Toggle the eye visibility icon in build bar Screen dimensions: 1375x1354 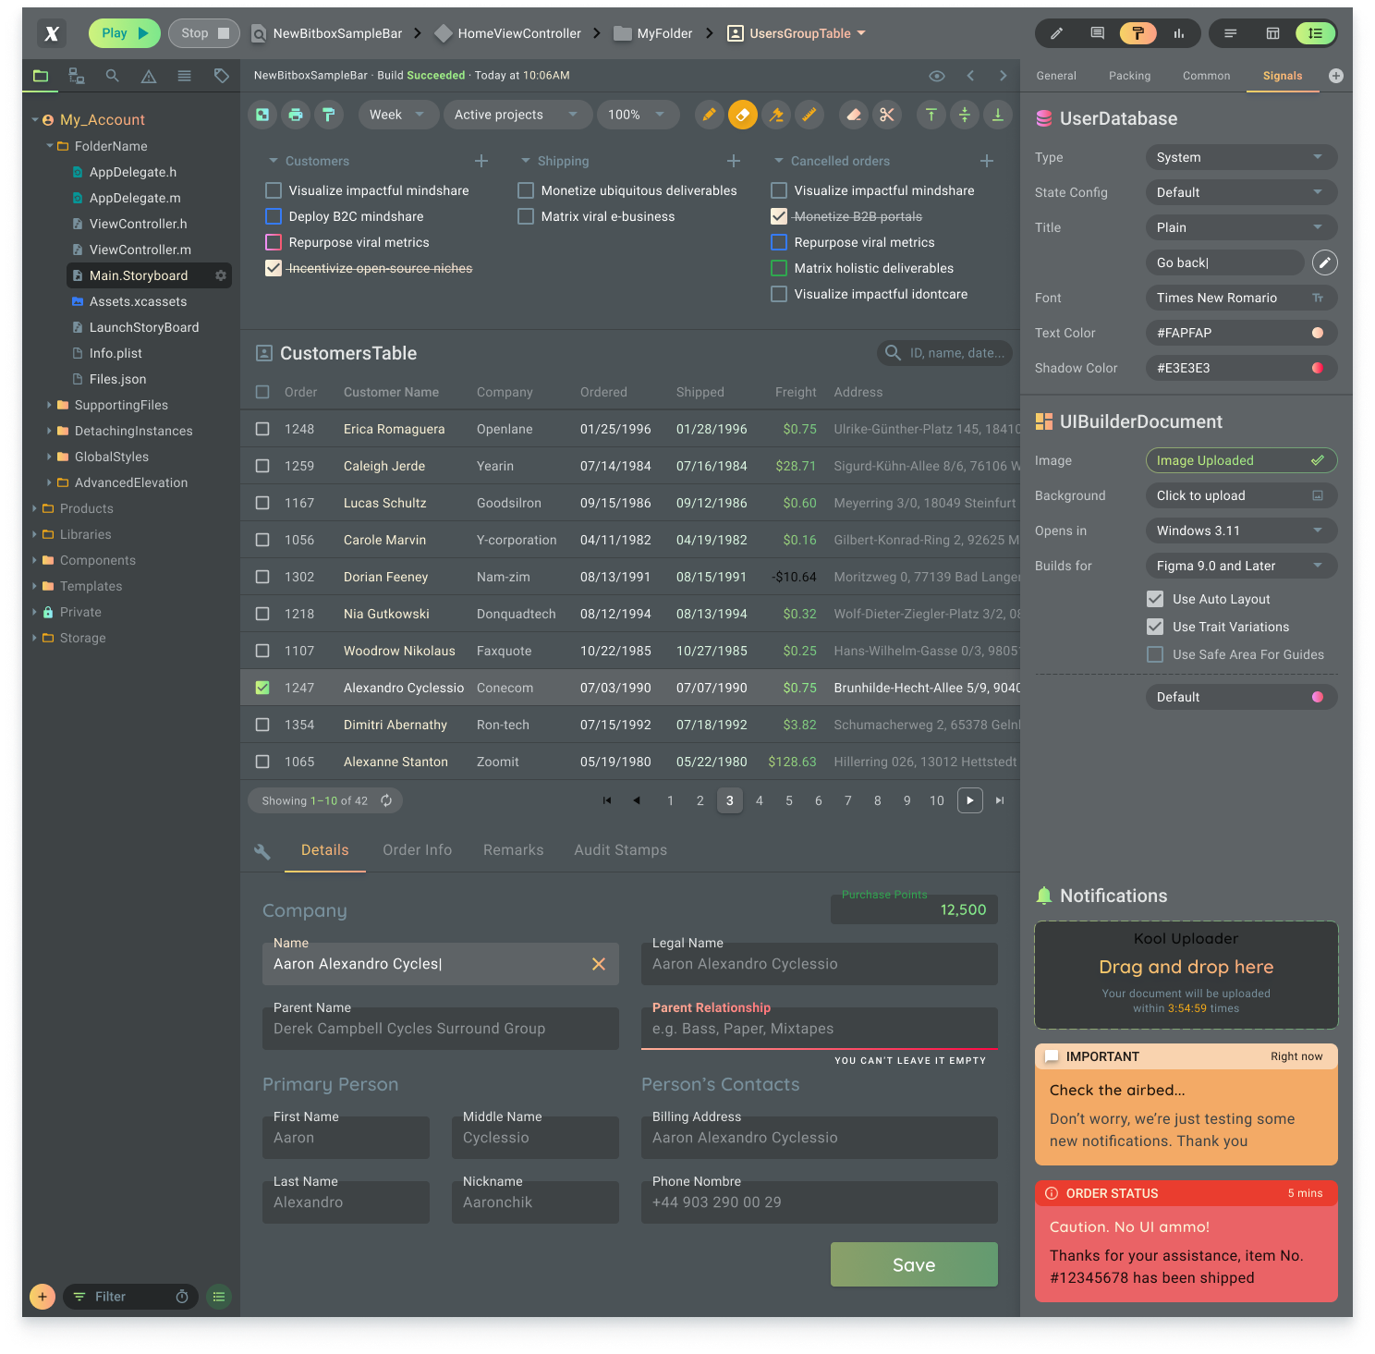(x=937, y=76)
